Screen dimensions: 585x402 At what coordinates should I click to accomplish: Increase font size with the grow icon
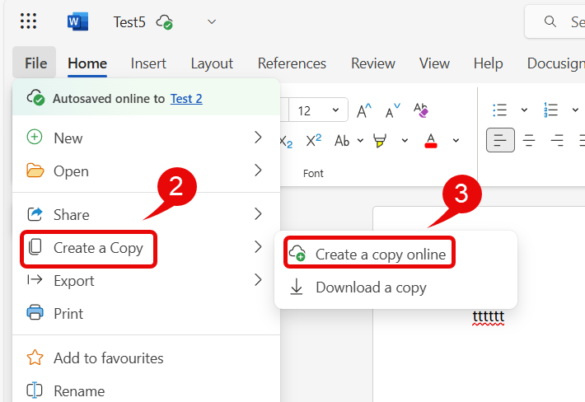tap(363, 110)
